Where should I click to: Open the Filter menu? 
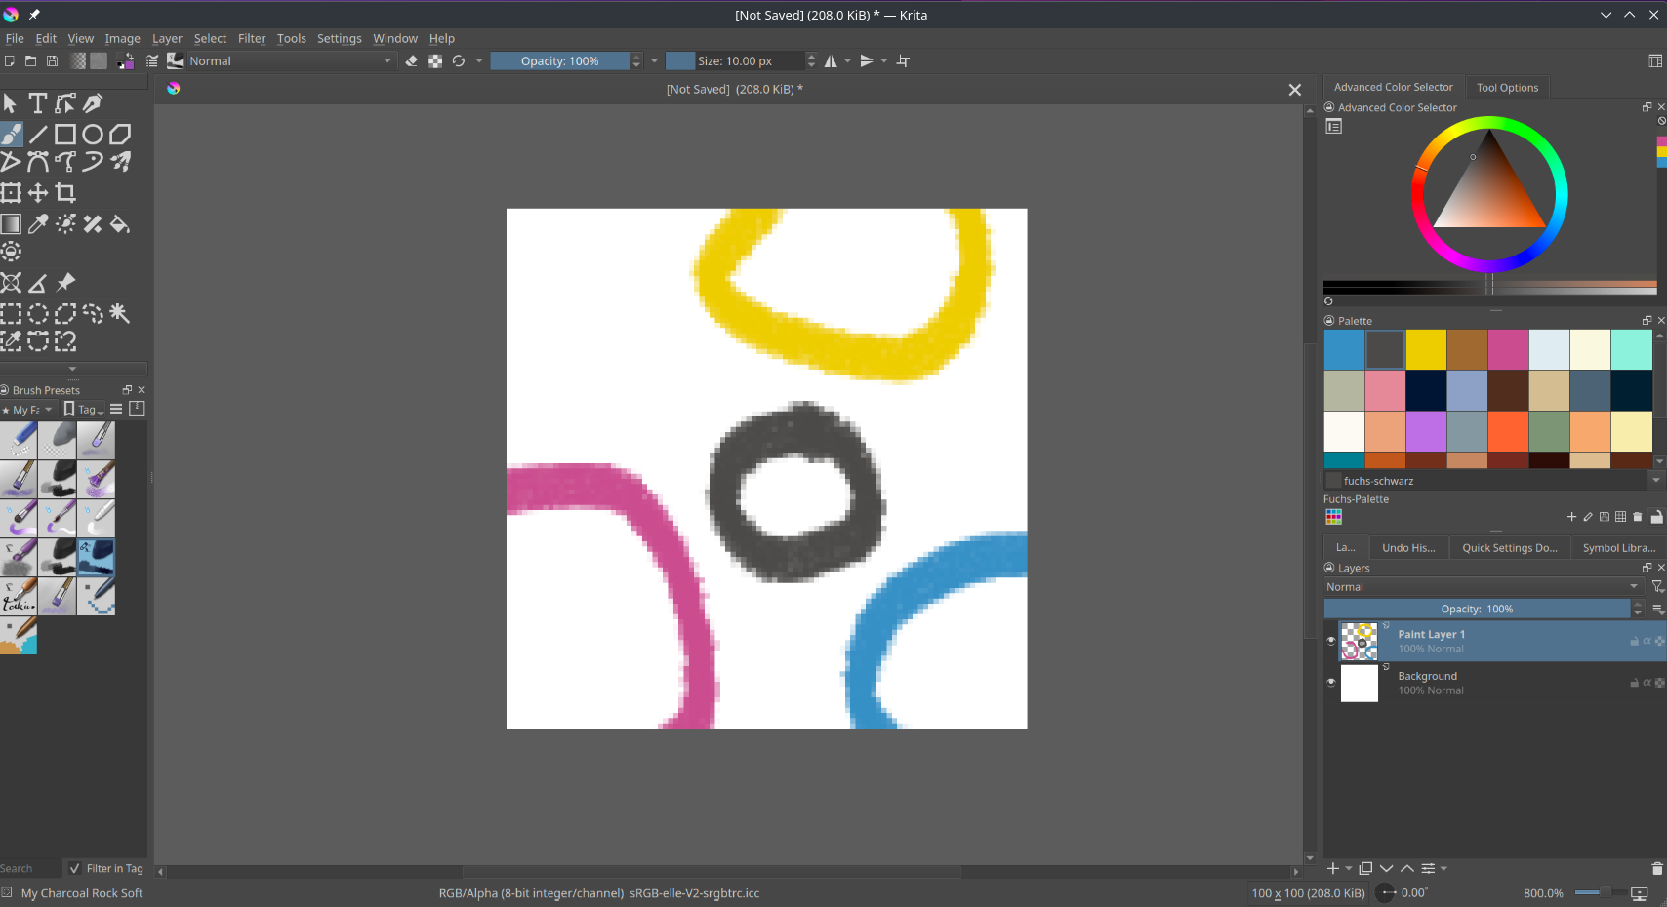[252, 39]
